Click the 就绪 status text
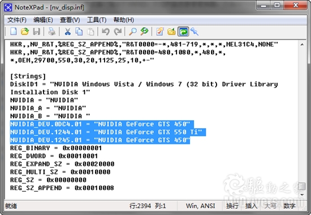 [11, 206]
